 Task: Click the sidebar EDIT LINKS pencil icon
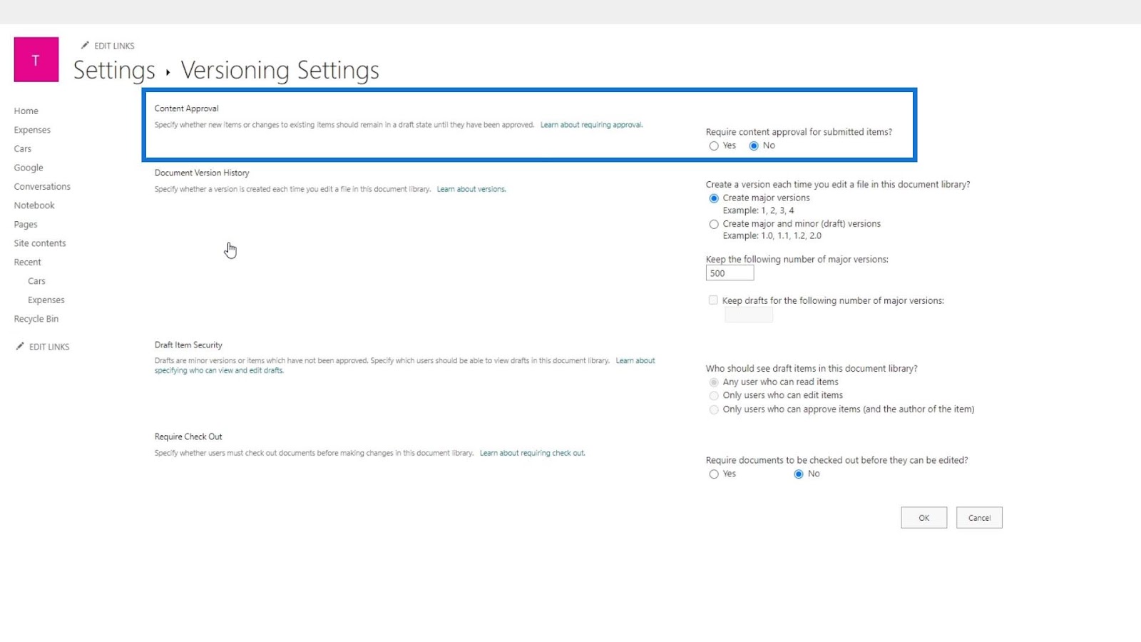[20, 346]
